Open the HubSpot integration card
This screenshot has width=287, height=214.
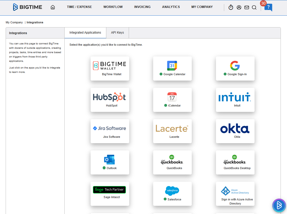click(x=110, y=100)
